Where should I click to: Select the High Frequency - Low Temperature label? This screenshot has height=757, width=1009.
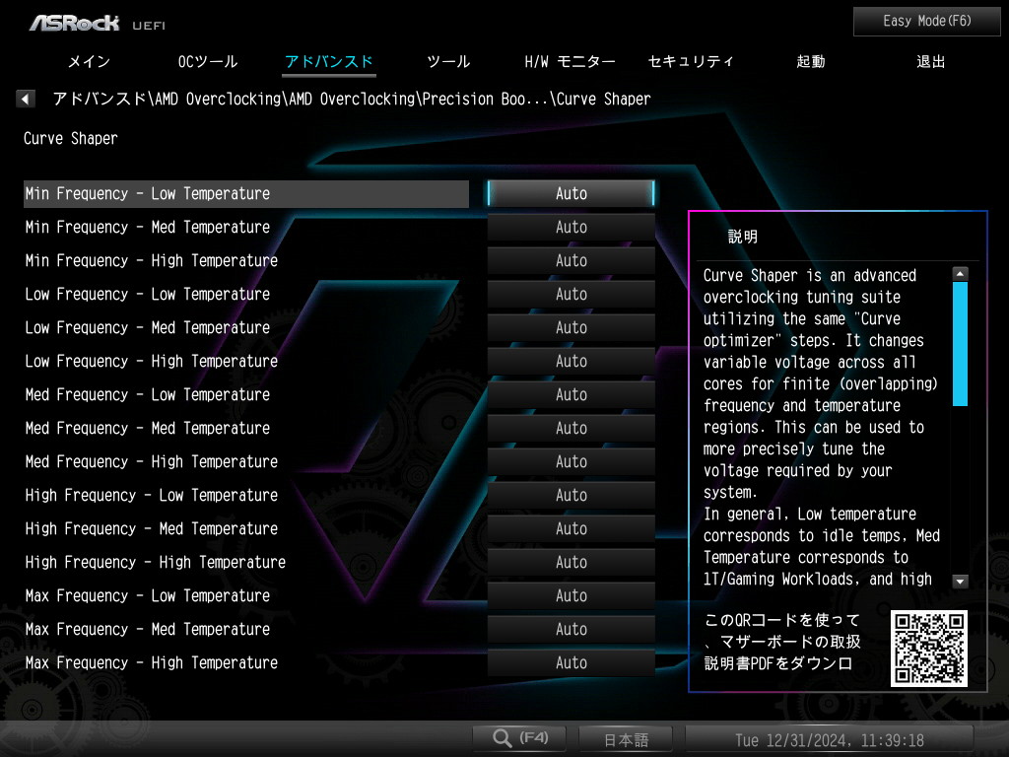click(151, 495)
